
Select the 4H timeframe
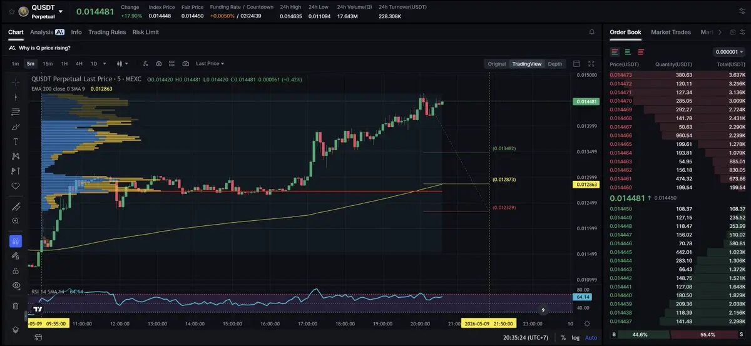pos(79,64)
